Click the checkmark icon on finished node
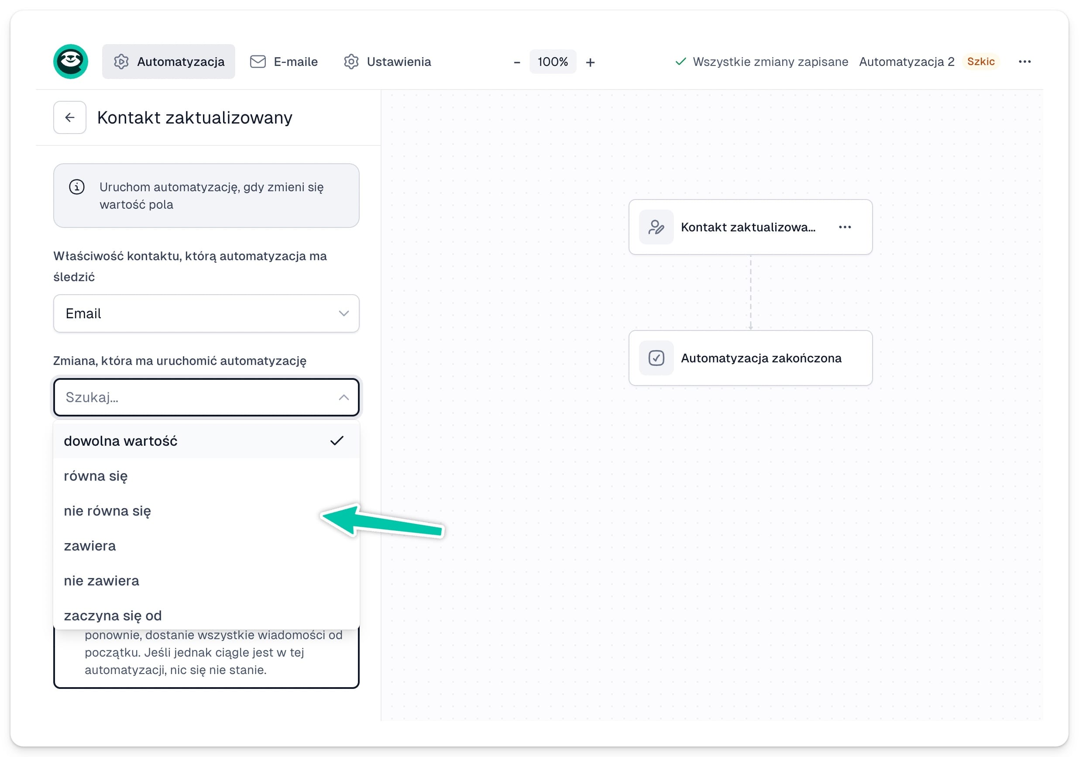The image size is (1079, 757). tap(656, 358)
